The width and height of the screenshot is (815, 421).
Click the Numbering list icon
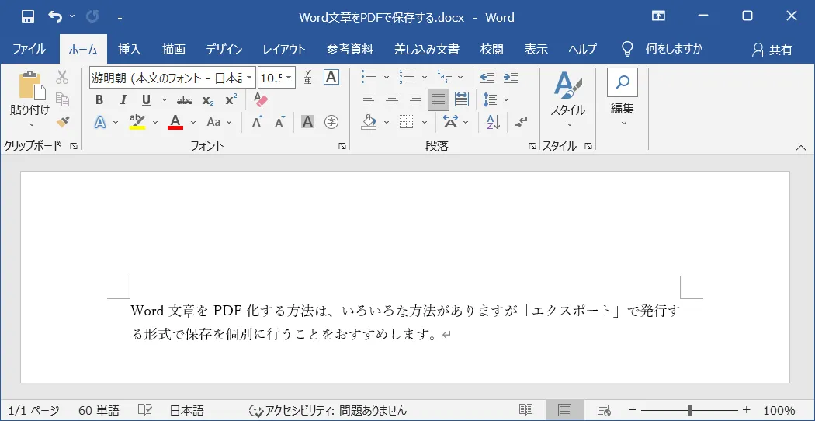click(407, 77)
